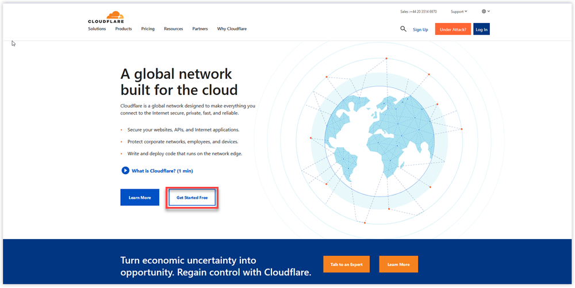Open the Partners menu
Viewport: 575px width, 288px height.
(200, 29)
